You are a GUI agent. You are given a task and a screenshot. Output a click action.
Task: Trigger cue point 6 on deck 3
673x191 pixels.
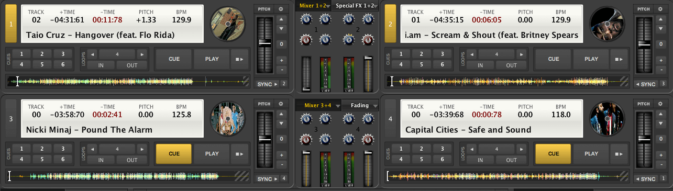(x=62, y=160)
